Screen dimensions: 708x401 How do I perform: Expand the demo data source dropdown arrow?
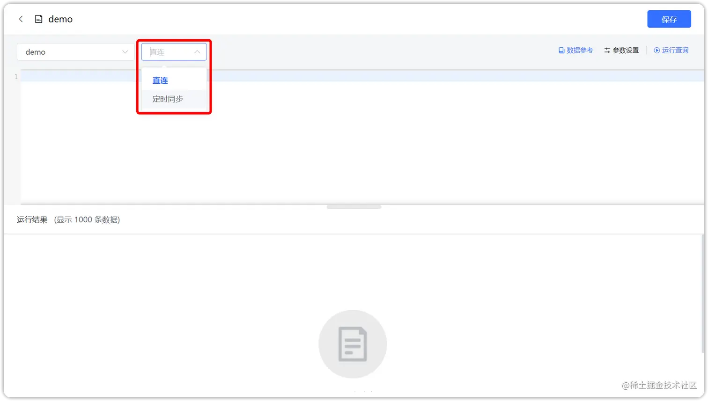pos(125,52)
